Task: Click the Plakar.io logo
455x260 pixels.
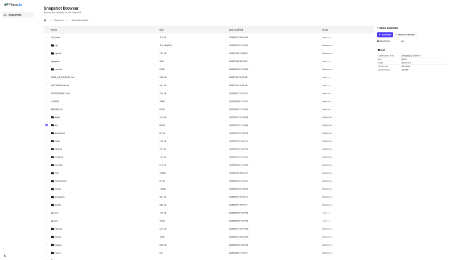Action: (x=13, y=5)
